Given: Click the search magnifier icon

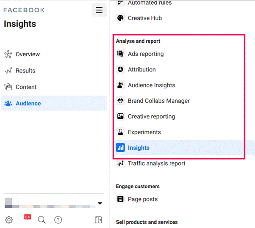Looking at the screenshot, I should [42, 220].
